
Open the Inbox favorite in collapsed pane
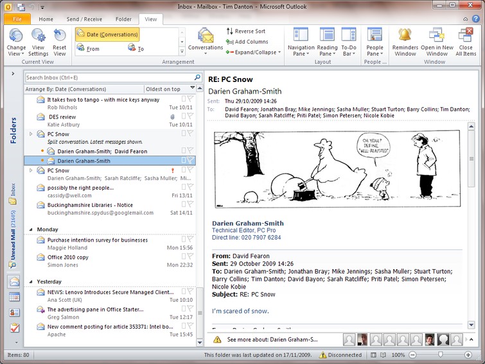(13, 194)
